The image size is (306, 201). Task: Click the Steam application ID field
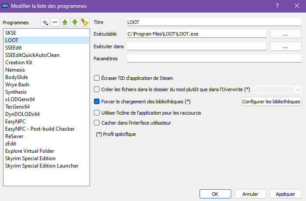(240, 78)
